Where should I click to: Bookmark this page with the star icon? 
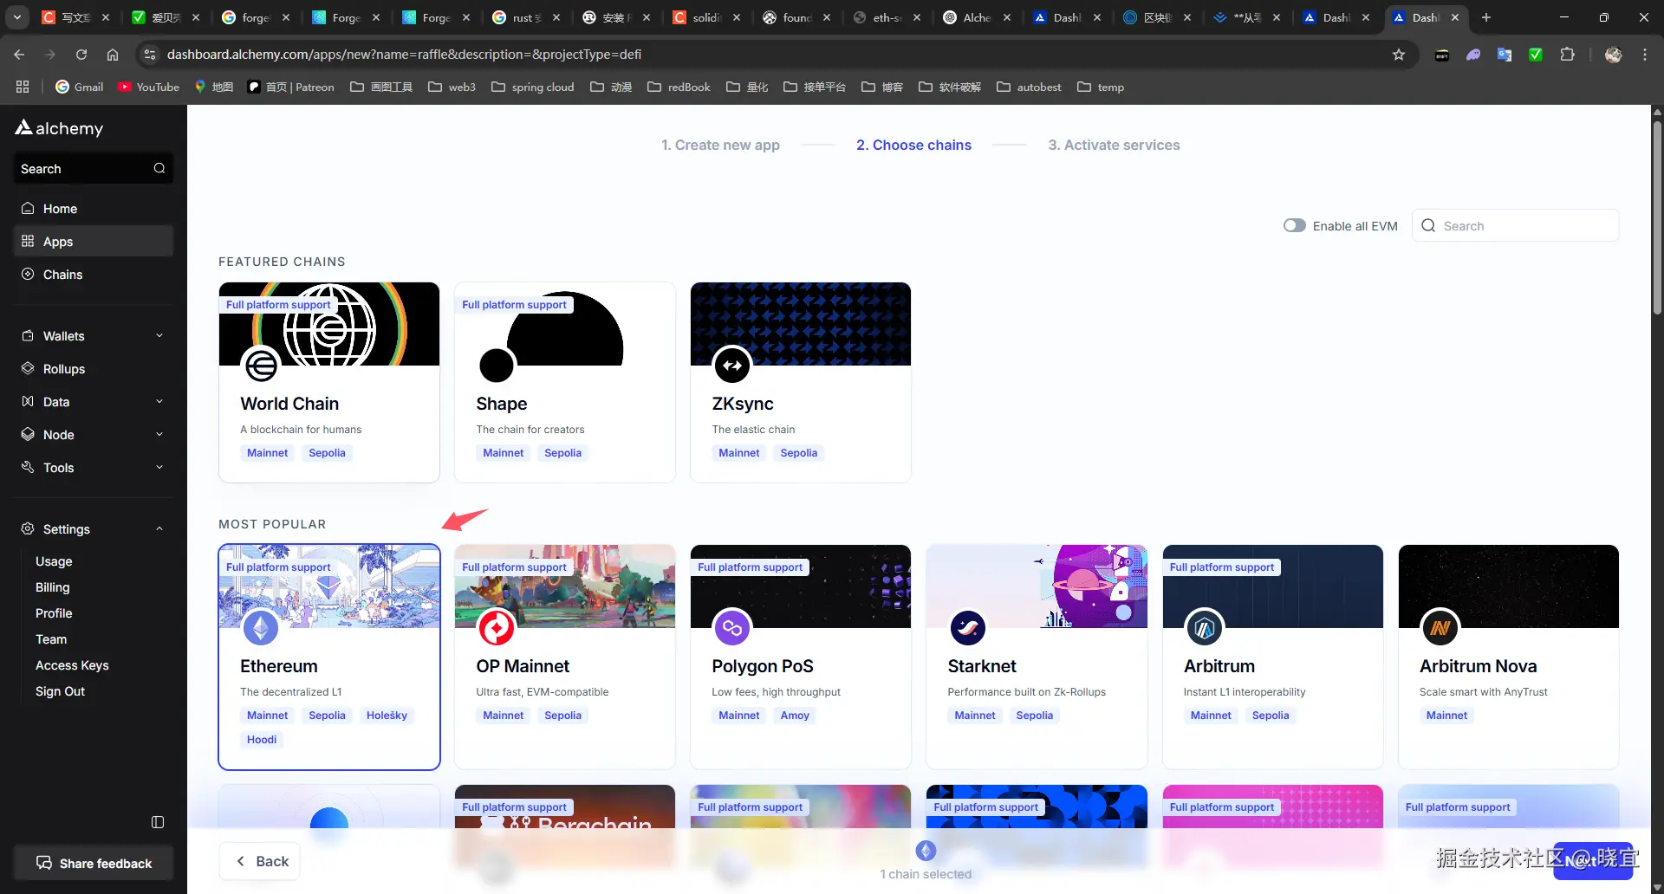(x=1398, y=55)
